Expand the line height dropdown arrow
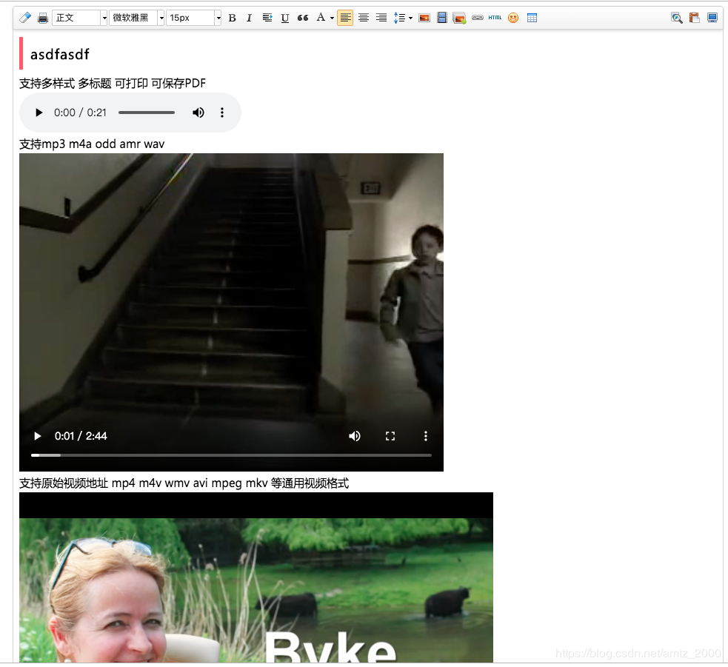The image size is (728, 667). (x=410, y=18)
